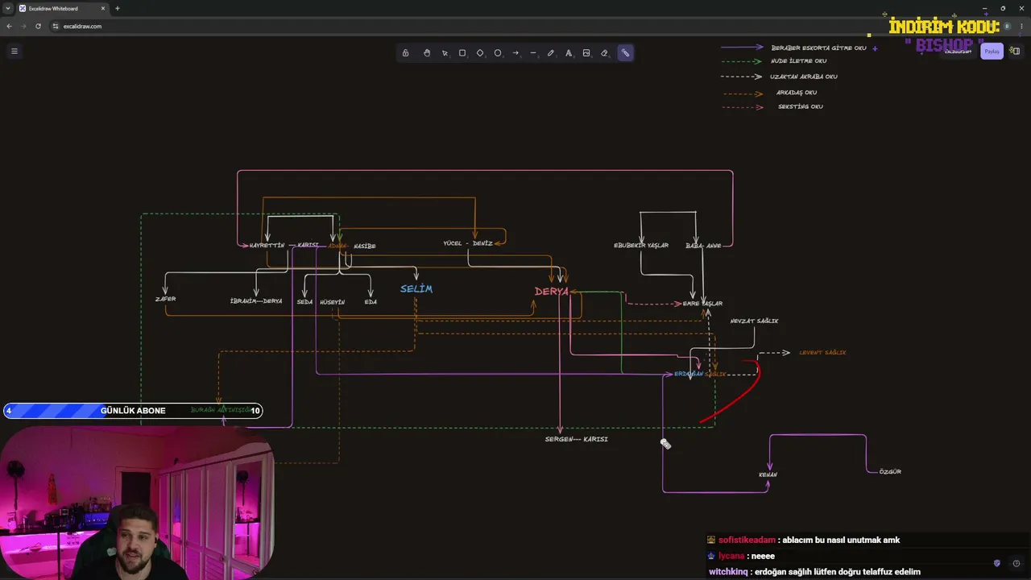Select the Arrow drawing tool
Screen dimensions: 1031x580
(515, 53)
